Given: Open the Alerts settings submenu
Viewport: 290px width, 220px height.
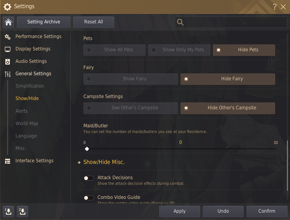Looking at the screenshot, I should [x=21, y=111].
